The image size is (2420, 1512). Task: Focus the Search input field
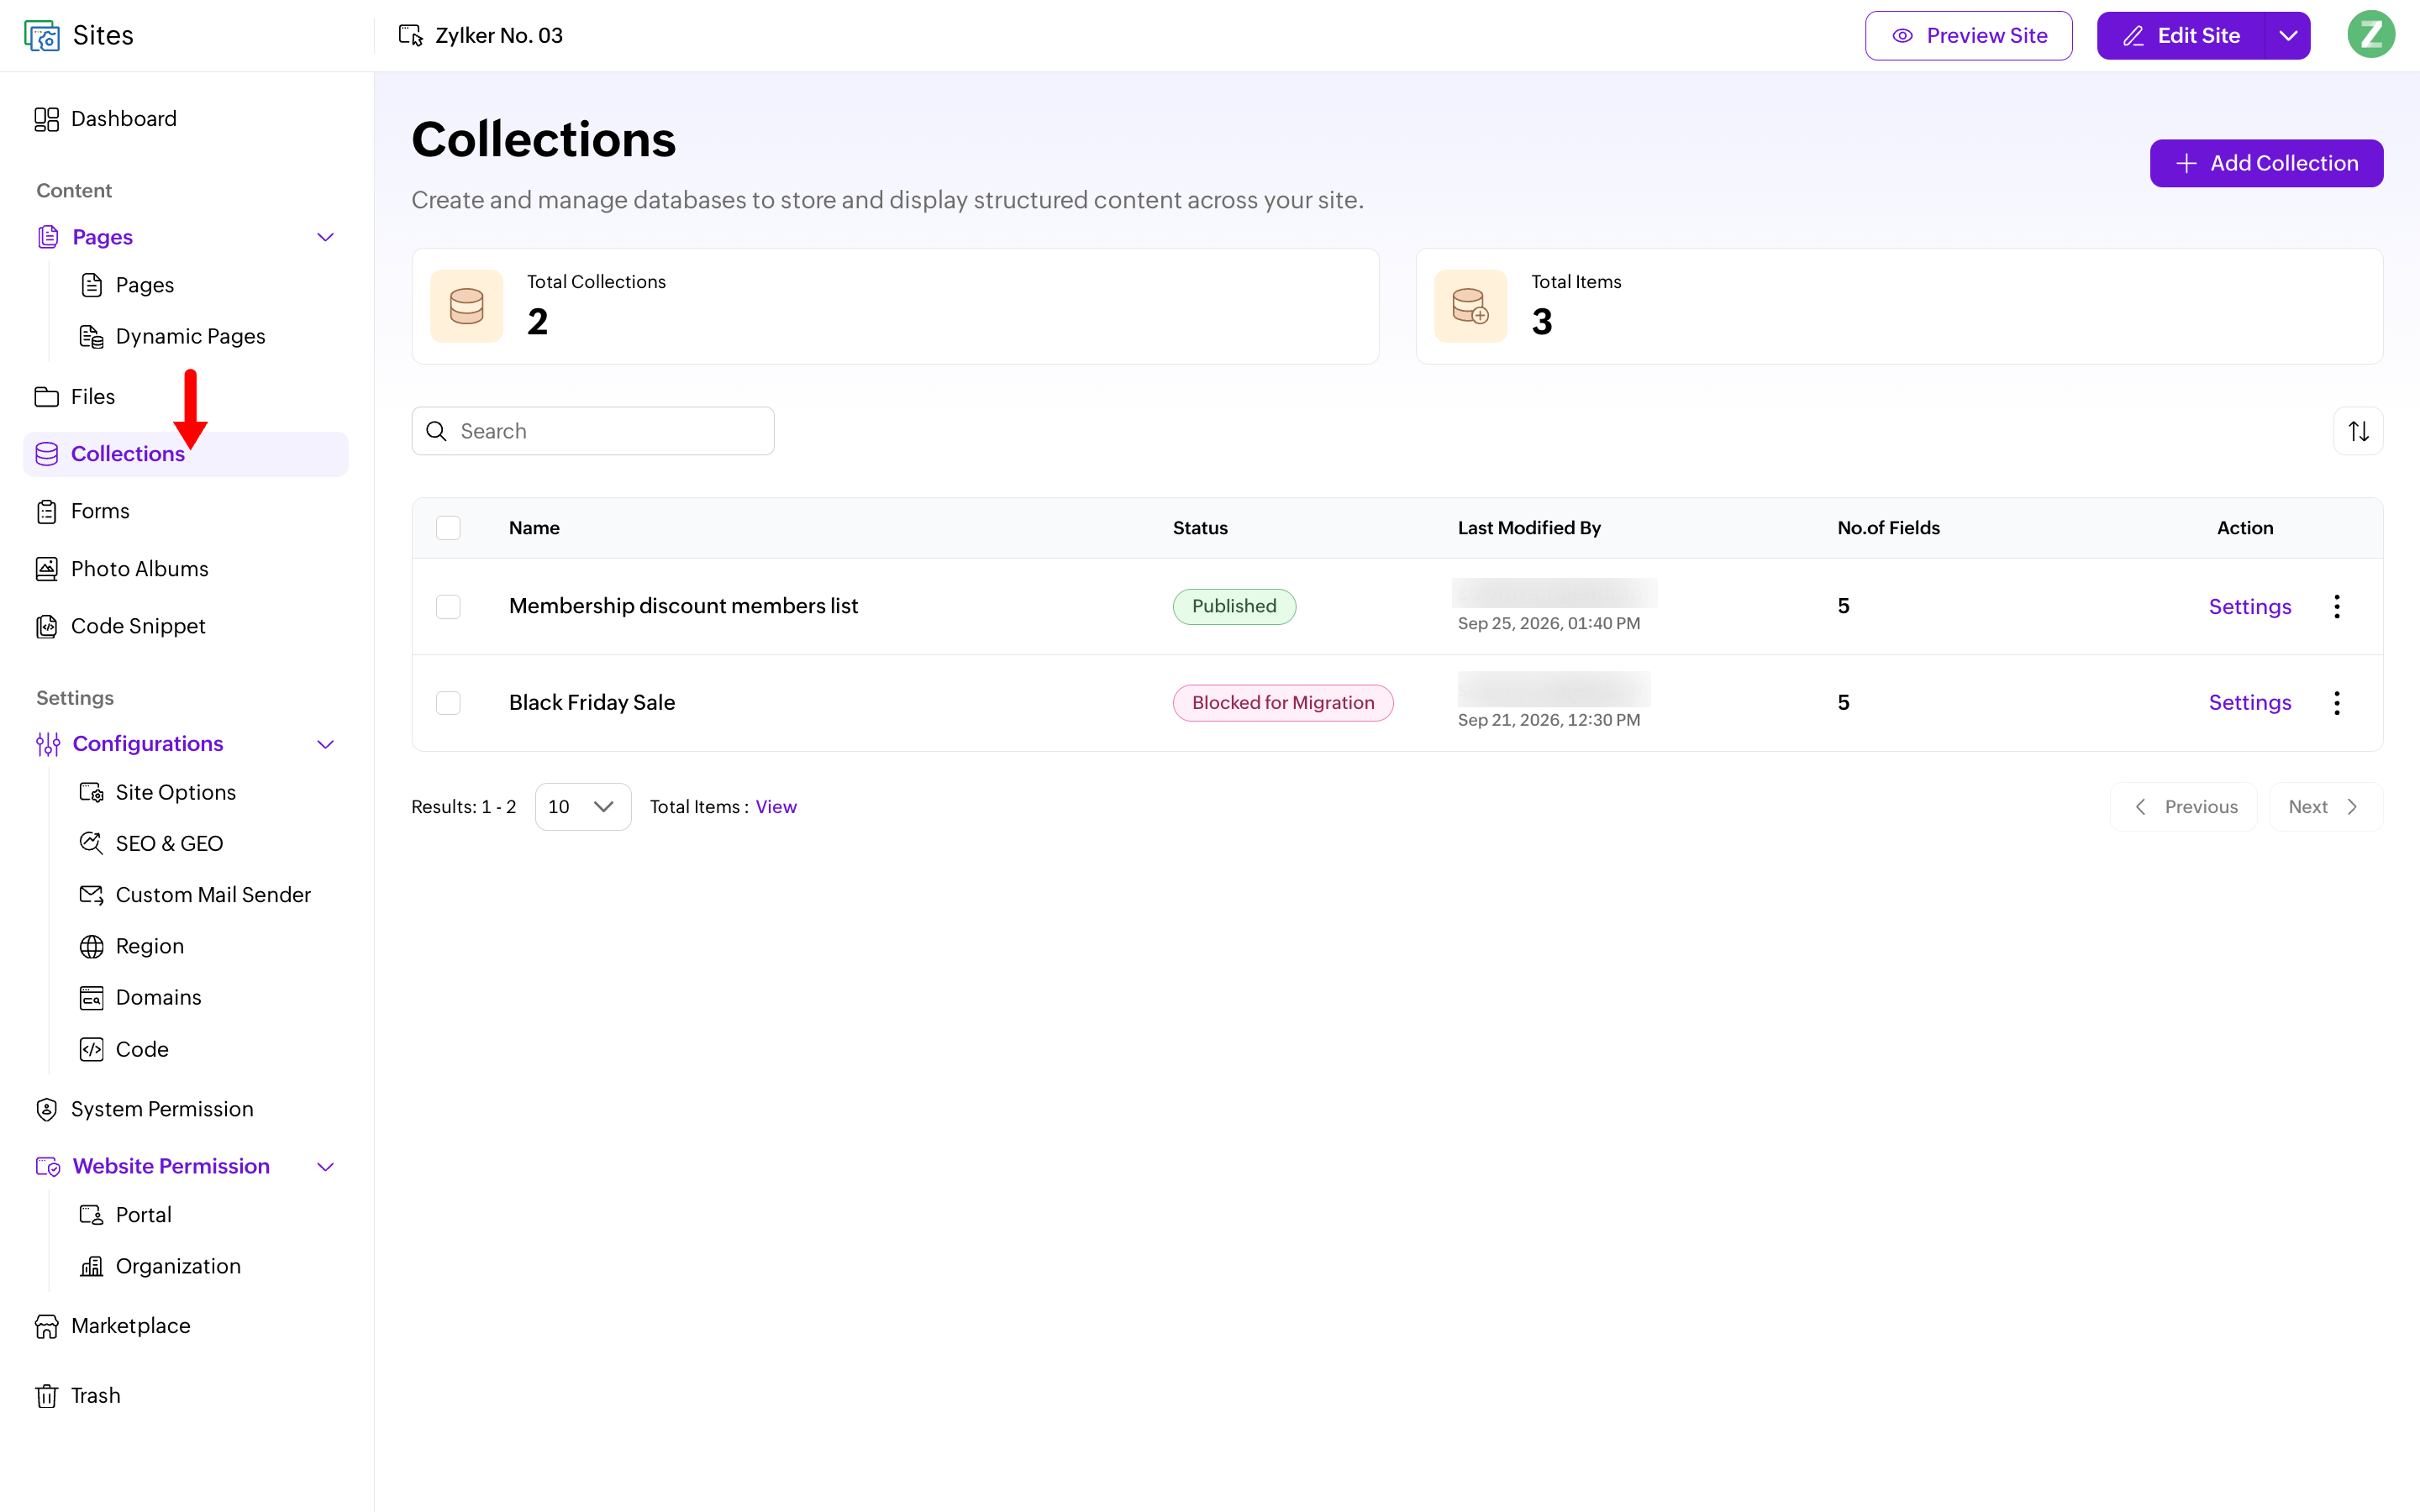click(593, 431)
